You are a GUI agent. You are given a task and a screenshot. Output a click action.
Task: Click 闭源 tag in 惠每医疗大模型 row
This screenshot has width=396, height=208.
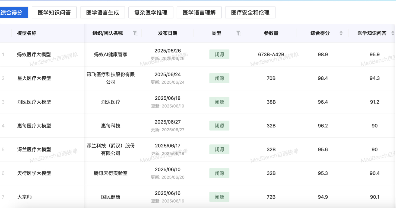[x=219, y=126]
